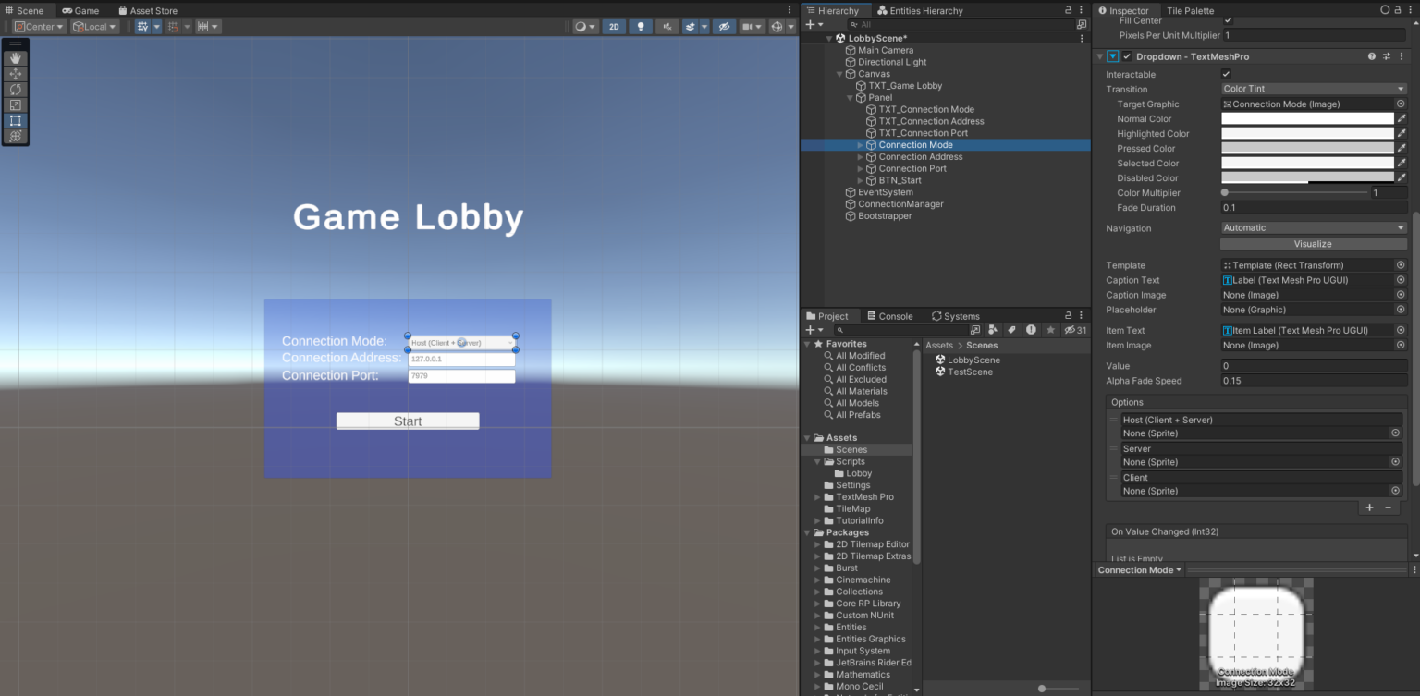Image resolution: width=1420 pixels, height=696 pixels.
Task: Toggle the scene visibility crossed-eye icon
Action: pyautogui.click(x=724, y=27)
